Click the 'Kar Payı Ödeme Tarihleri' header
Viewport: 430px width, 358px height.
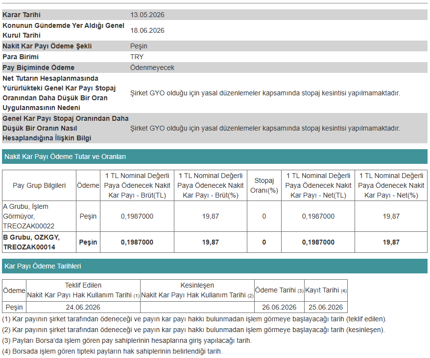[215, 266]
